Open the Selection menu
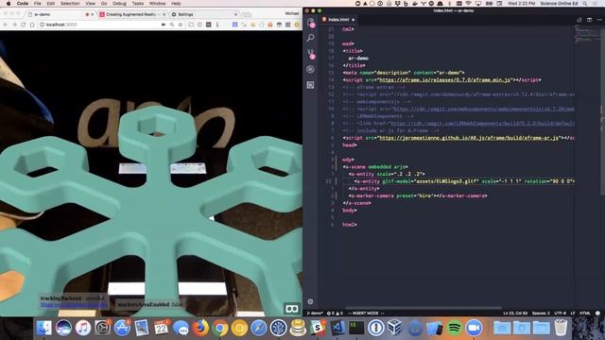605x340 pixels. click(x=70, y=4)
